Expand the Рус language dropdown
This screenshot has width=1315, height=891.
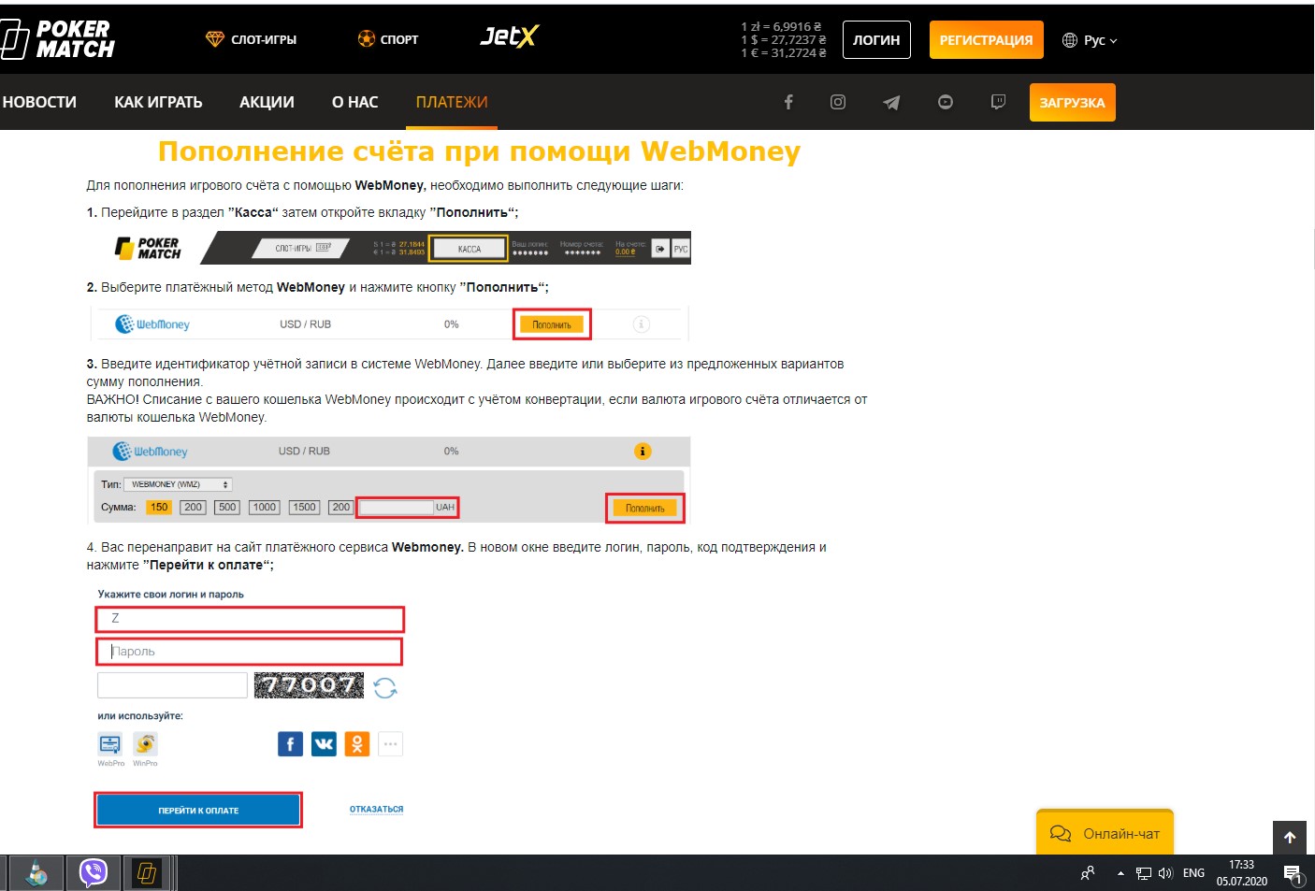(x=1090, y=40)
